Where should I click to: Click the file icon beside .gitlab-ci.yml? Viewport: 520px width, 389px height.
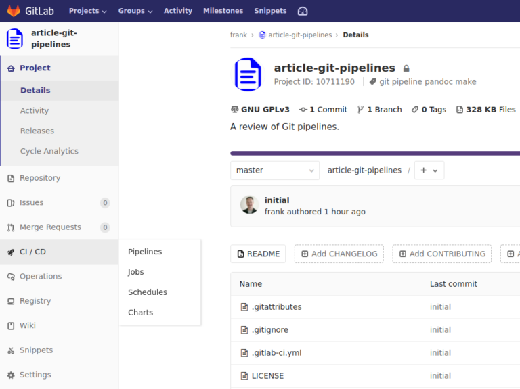[244, 353]
